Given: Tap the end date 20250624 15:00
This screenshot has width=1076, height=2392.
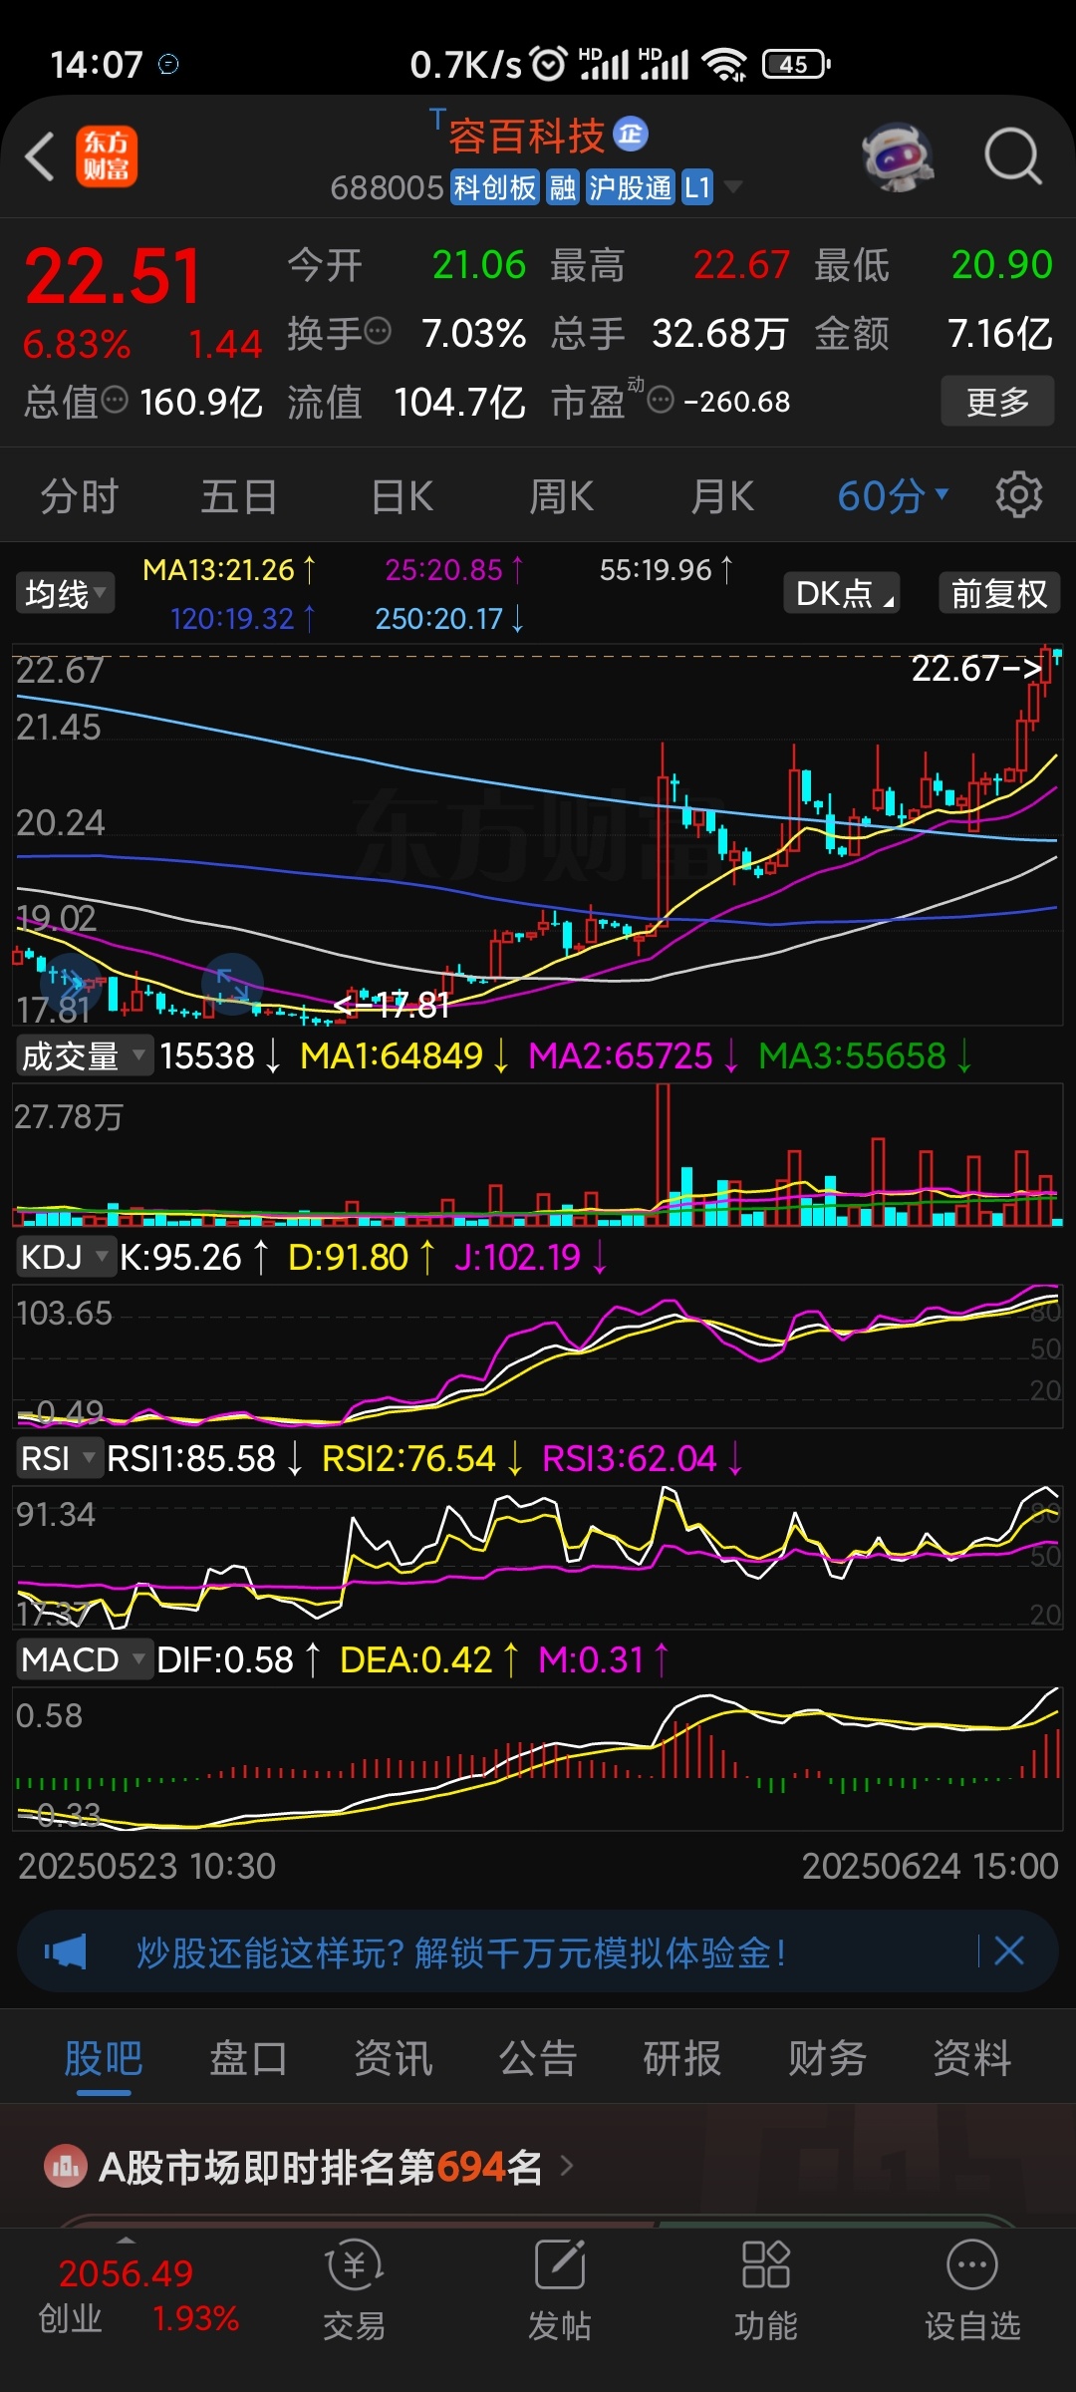Looking at the screenshot, I should point(930,1865).
